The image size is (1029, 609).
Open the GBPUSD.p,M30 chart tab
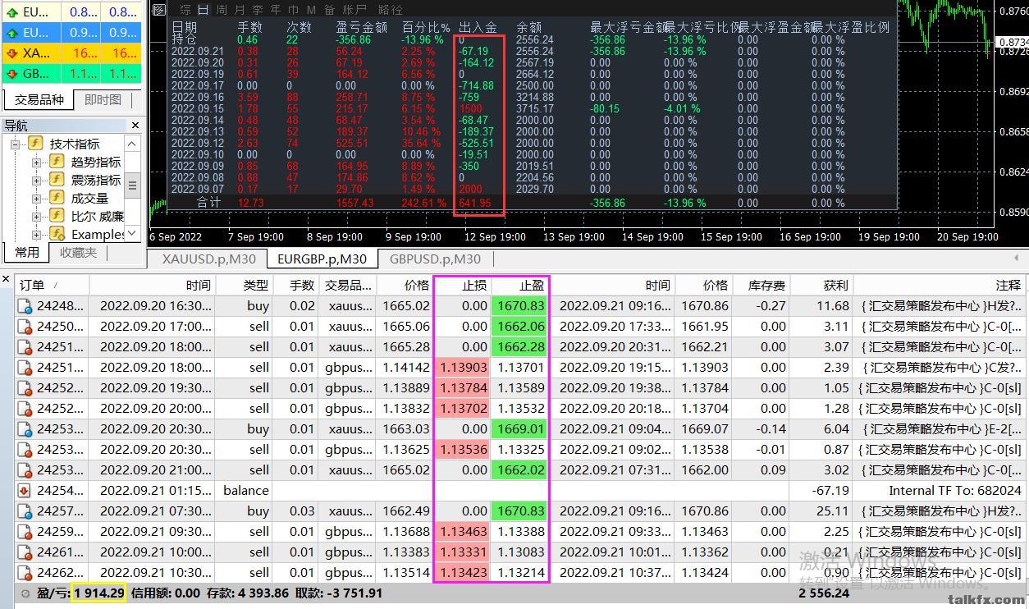coord(435,259)
